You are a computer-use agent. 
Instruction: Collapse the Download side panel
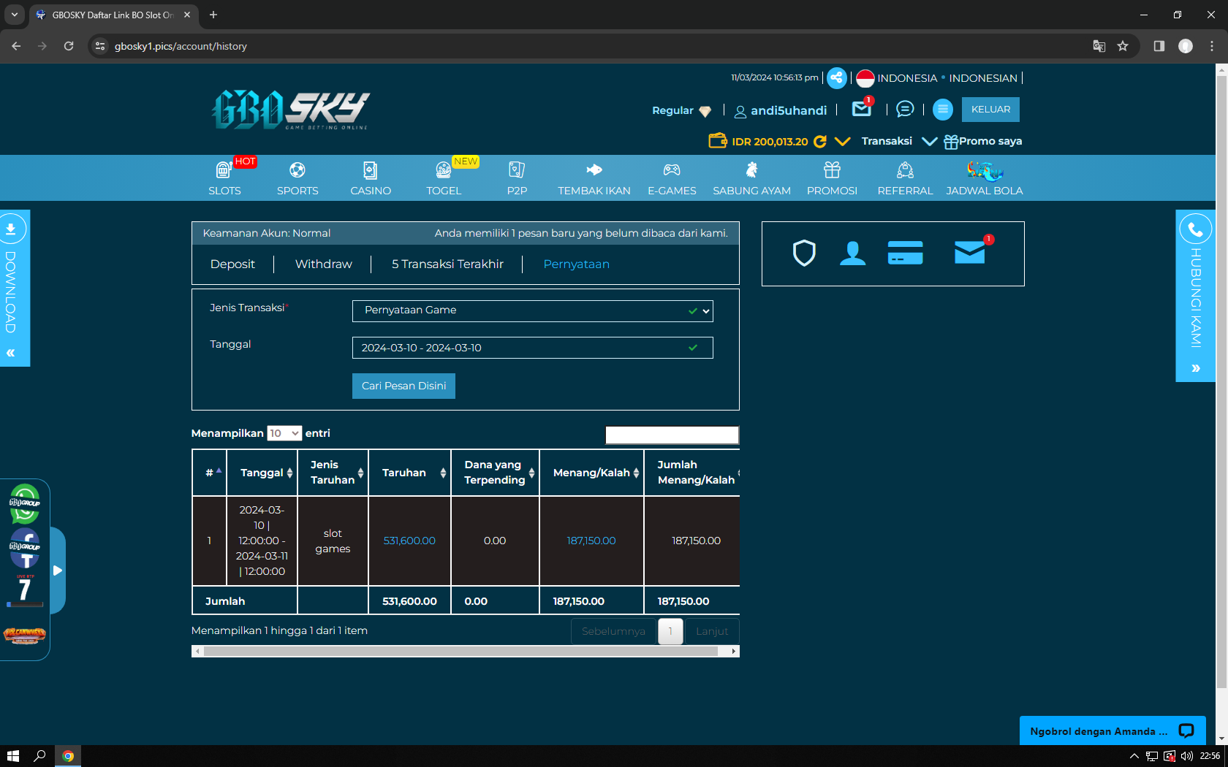click(x=11, y=353)
